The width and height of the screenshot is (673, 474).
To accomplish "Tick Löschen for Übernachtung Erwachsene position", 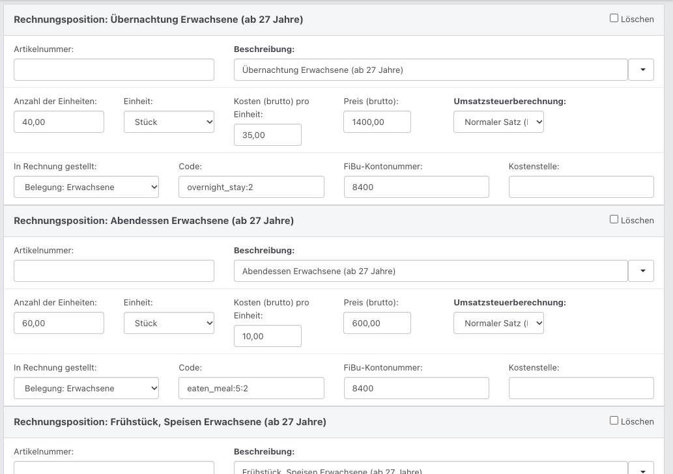I will click(614, 18).
